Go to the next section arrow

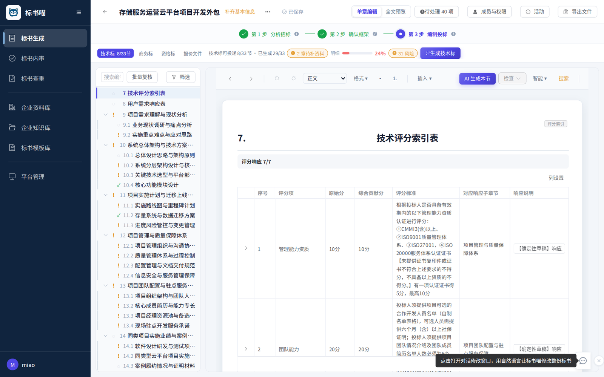click(251, 79)
